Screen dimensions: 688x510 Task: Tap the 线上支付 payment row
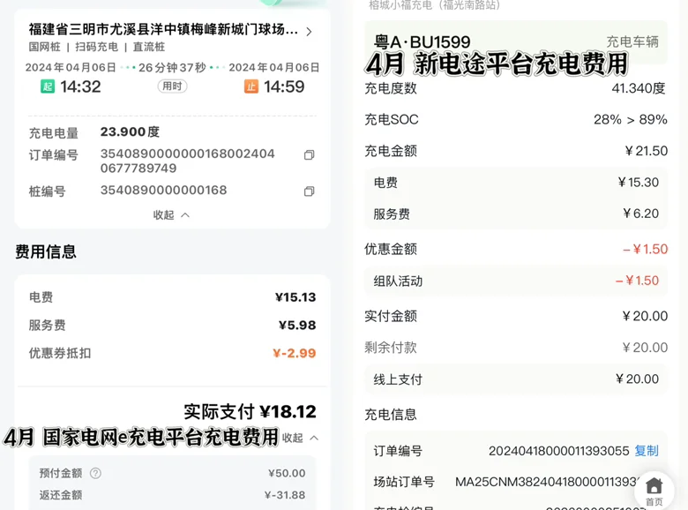pyautogui.click(x=516, y=379)
